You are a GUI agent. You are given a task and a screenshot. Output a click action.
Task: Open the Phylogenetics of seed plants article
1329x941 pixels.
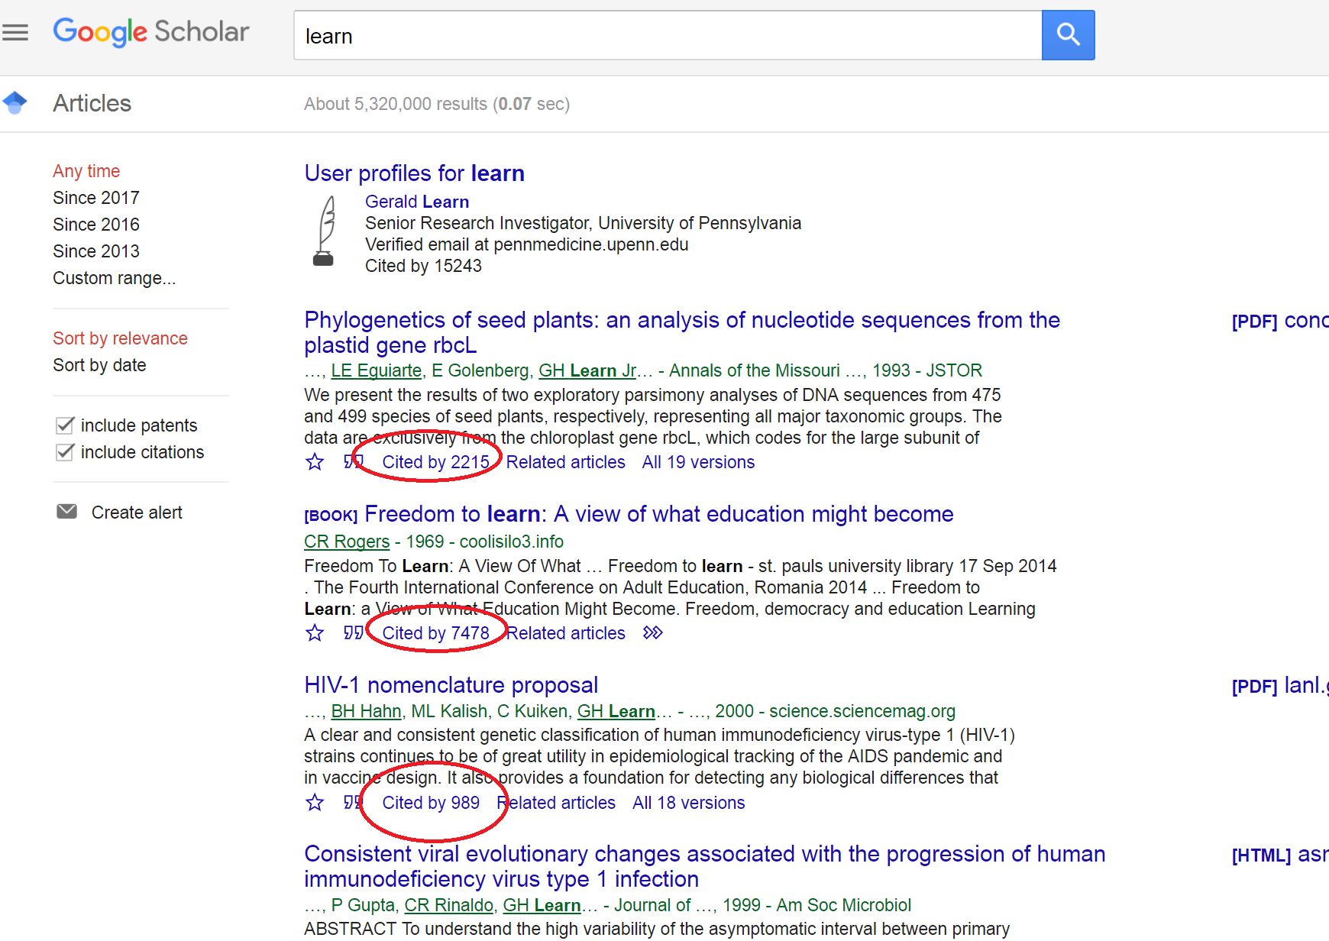pyautogui.click(x=682, y=332)
